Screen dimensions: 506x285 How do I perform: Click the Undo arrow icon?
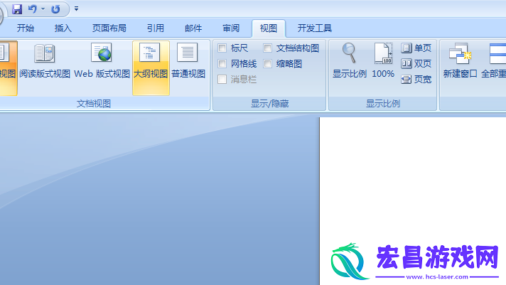pos(32,9)
